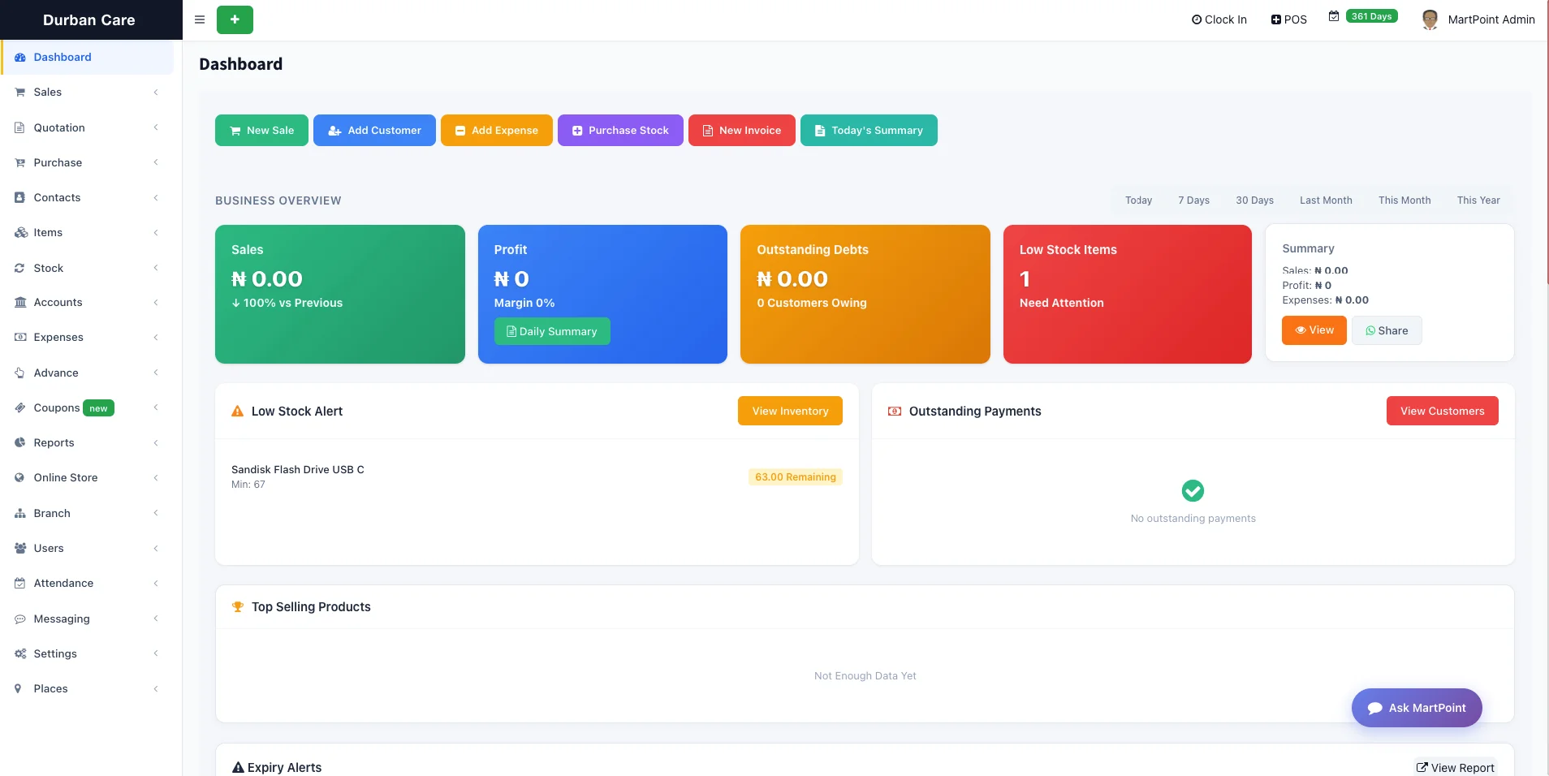This screenshot has width=1549, height=776.
Task: Click the Users group icon in sidebar
Action: [20, 549]
